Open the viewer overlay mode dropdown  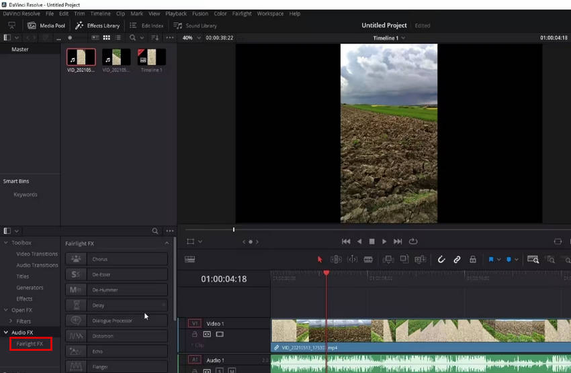(x=200, y=242)
